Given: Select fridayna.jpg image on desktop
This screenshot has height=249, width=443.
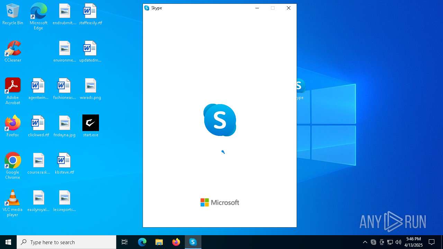Looking at the screenshot, I should pyautogui.click(x=64, y=127).
